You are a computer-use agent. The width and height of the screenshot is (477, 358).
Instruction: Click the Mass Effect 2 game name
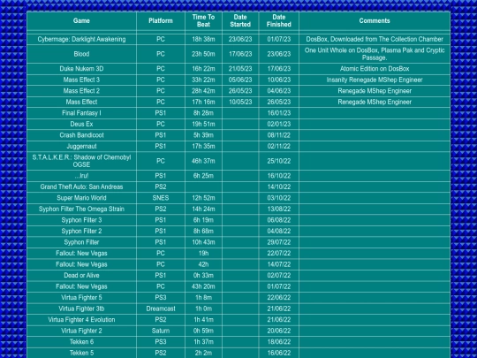pos(81,91)
